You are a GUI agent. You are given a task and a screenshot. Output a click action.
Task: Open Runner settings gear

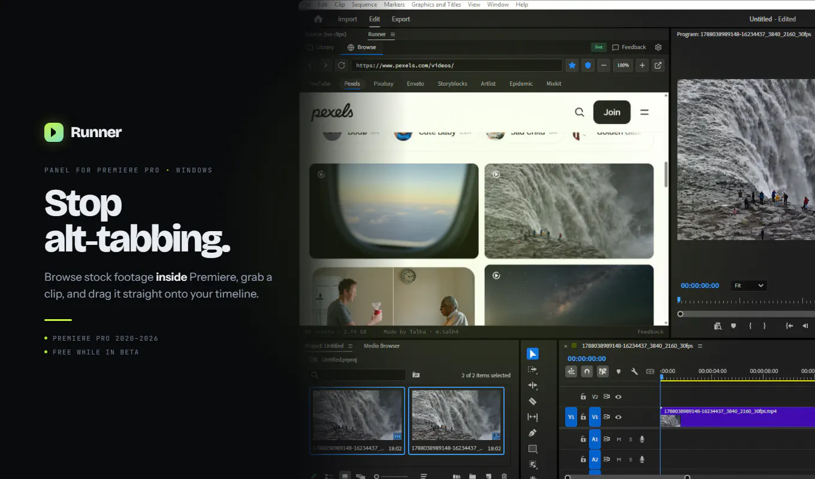tap(659, 47)
